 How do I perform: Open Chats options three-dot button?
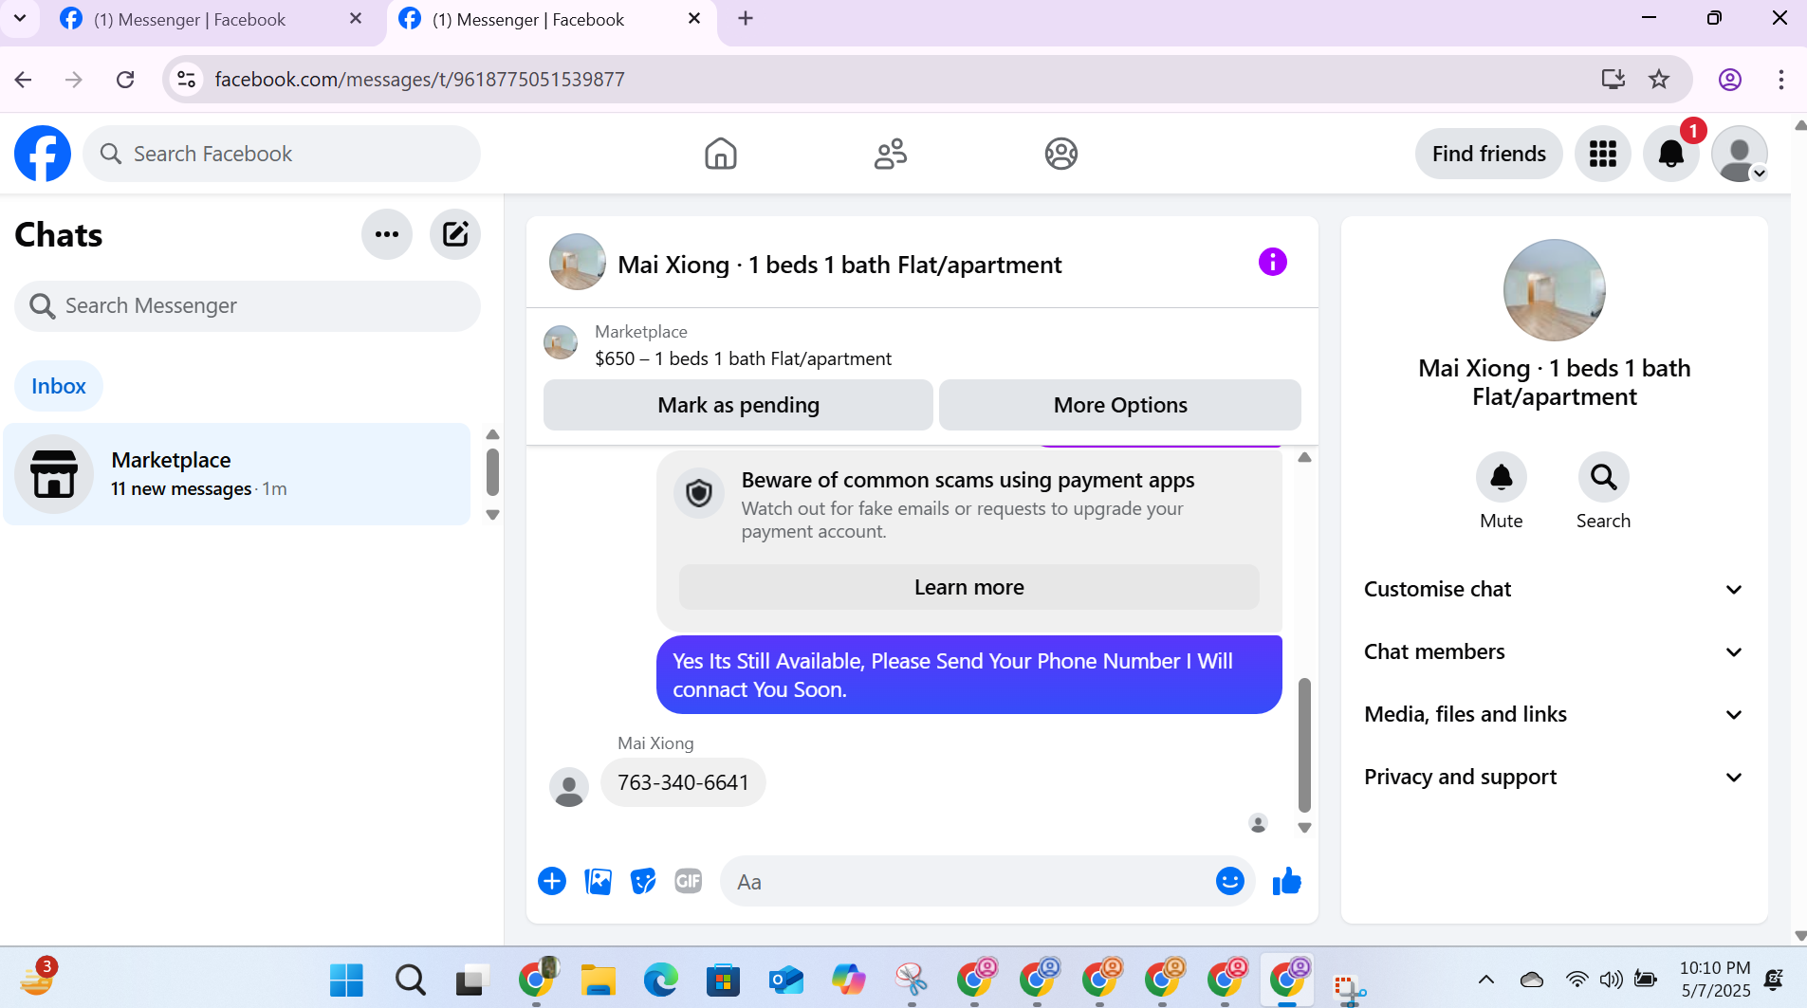pos(386,234)
